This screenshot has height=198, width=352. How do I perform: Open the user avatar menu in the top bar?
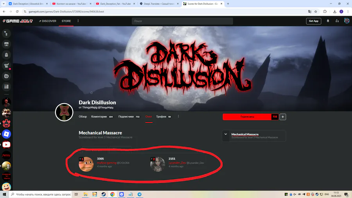click(347, 21)
